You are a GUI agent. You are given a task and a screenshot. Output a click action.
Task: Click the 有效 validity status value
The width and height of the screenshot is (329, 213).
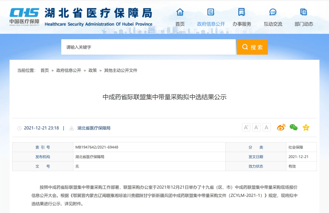click(x=292, y=166)
